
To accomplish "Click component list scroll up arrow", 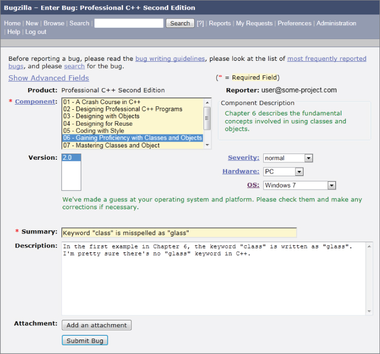I will point(207,103).
